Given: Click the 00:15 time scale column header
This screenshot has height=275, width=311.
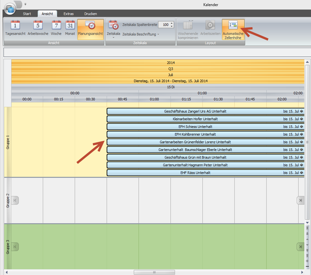Looking at the screenshot, I should coord(59,99).
